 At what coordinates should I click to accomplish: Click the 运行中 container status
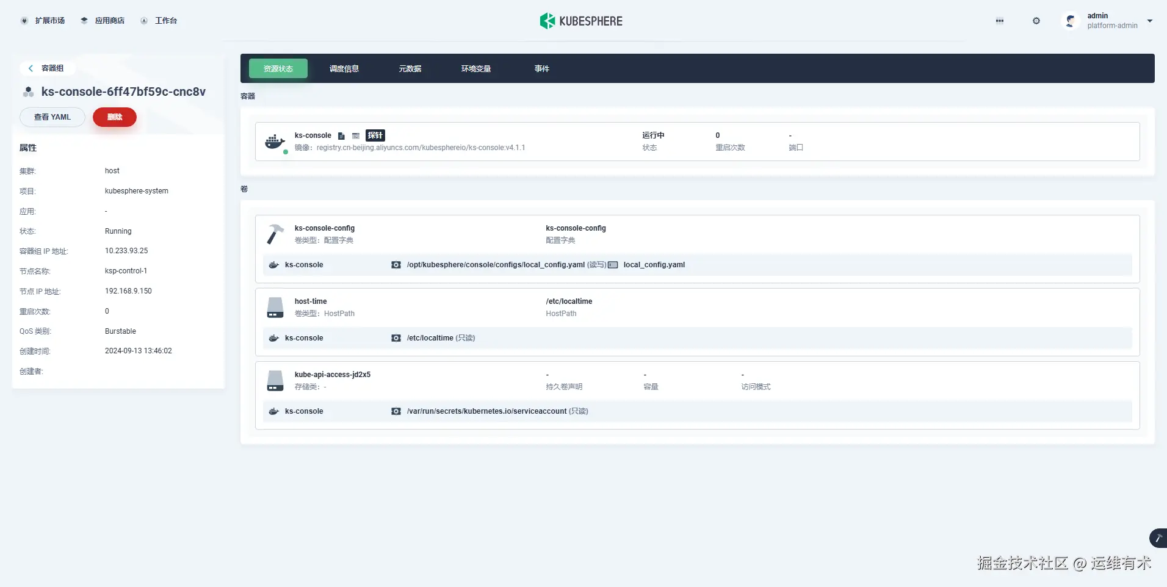[x=653, y=135]
